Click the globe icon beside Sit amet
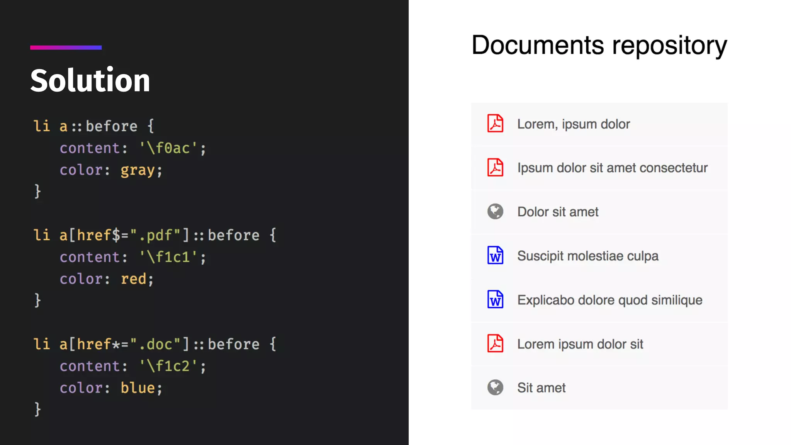The height and width of the screenshot is (445, 791). pyautogui.click(x=495, y=387)
